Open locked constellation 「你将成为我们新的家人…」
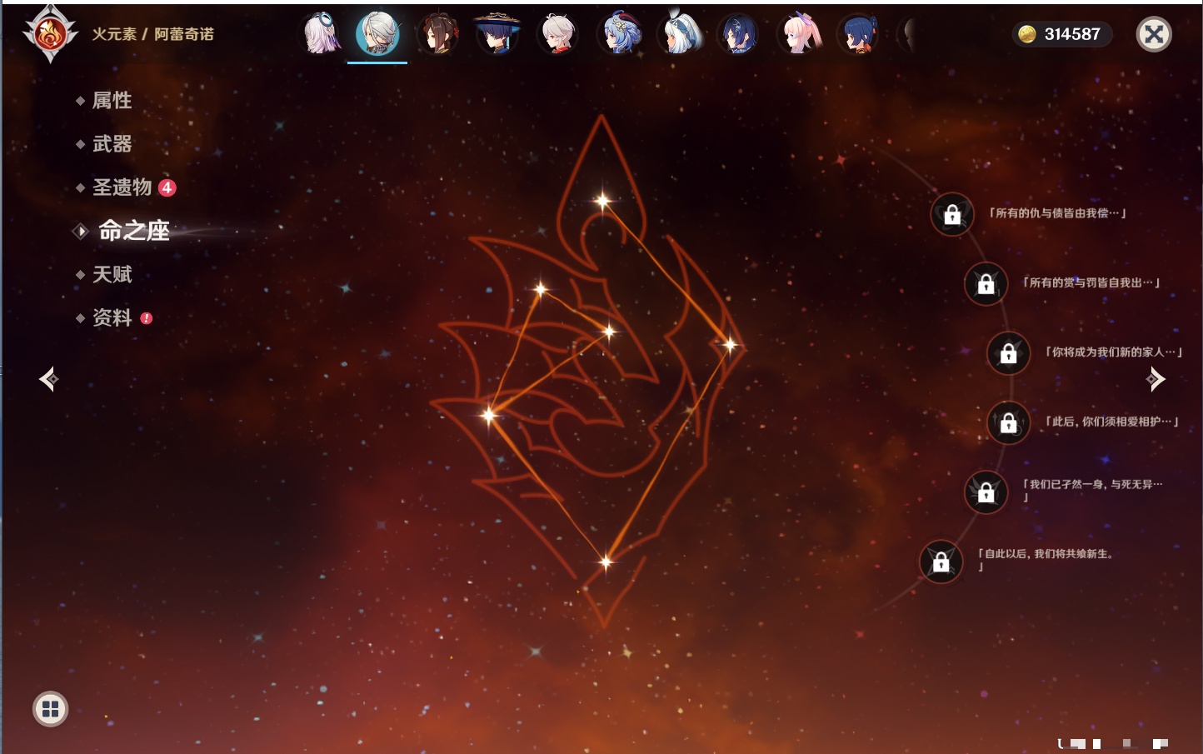Viewport: 1203px width, 754px height. pos(1008,353)
